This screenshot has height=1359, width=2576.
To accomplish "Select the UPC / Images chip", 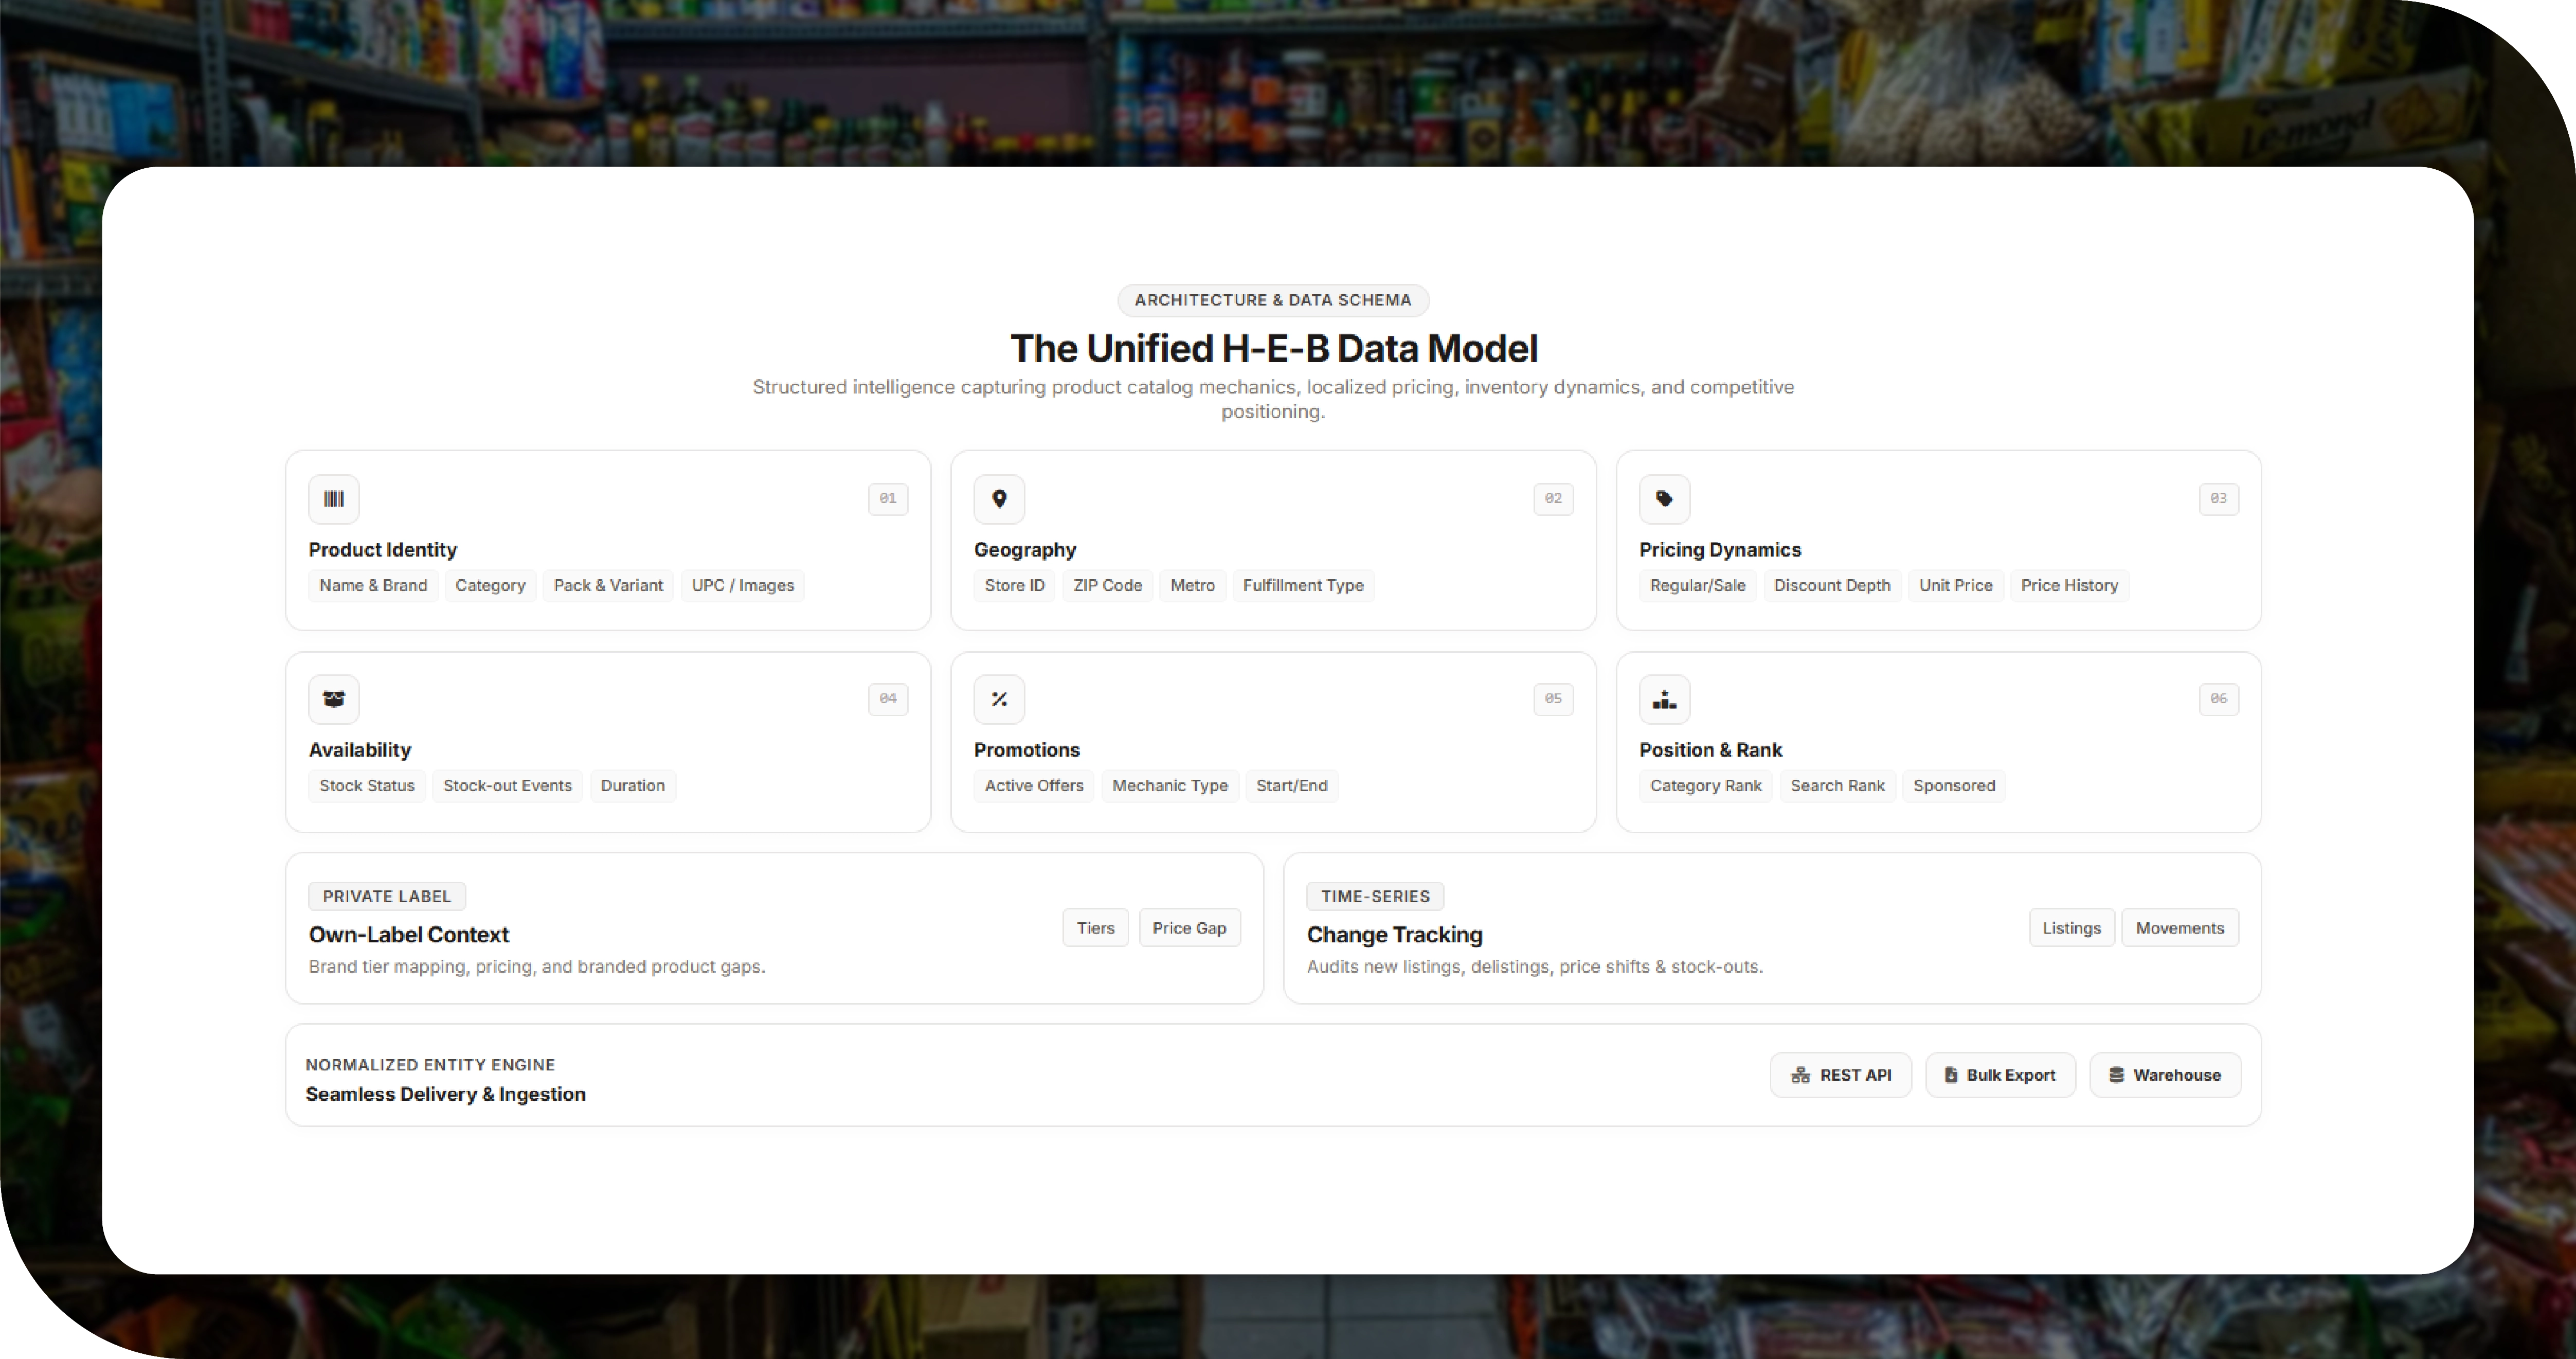I will [x=743, y=586].
